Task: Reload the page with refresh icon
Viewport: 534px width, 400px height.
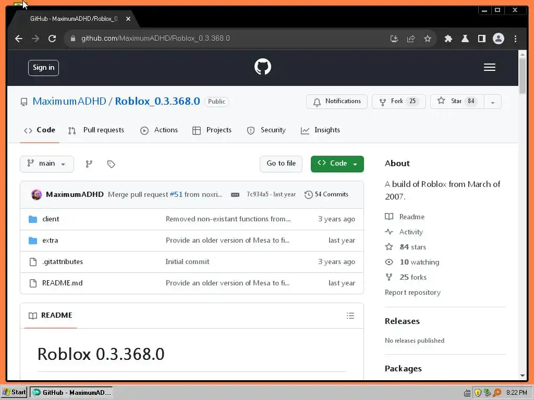Action: pyautogui.click(x=52, y=39)
